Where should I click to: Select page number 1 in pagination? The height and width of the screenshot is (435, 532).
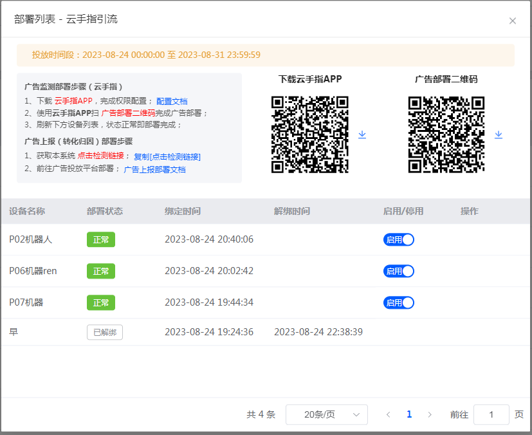(409, 415)
